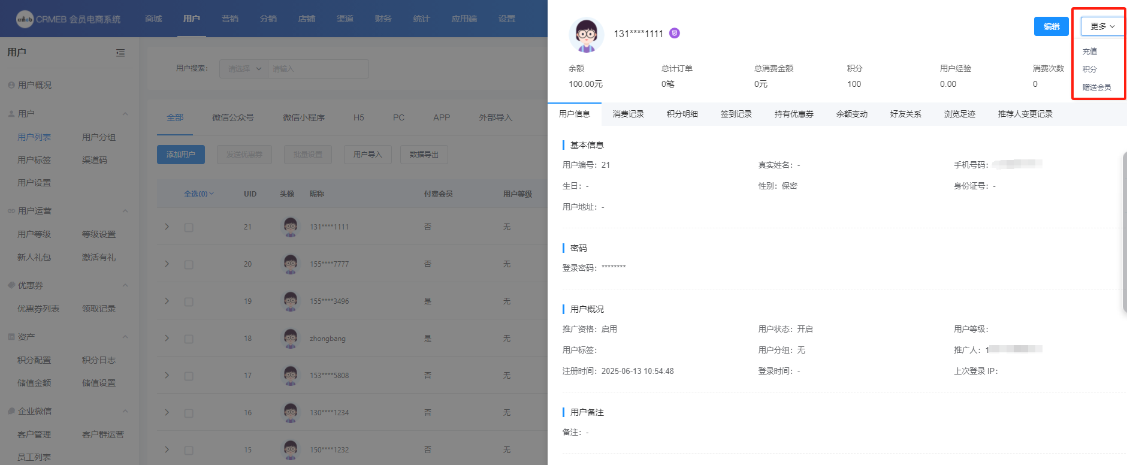Click avatar of user zhongbang in list
The image size is (1127, 465).
click(x=291, y=339)
